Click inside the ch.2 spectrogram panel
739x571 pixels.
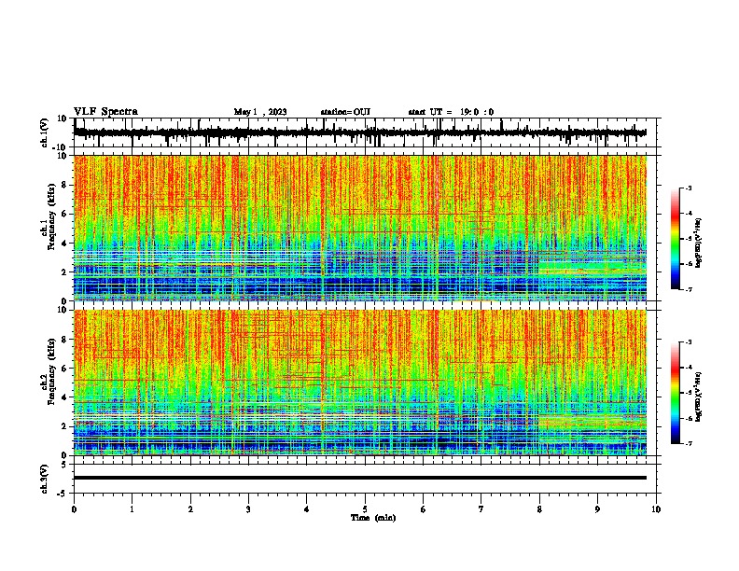pyautogui.click(x=360, y=383)
